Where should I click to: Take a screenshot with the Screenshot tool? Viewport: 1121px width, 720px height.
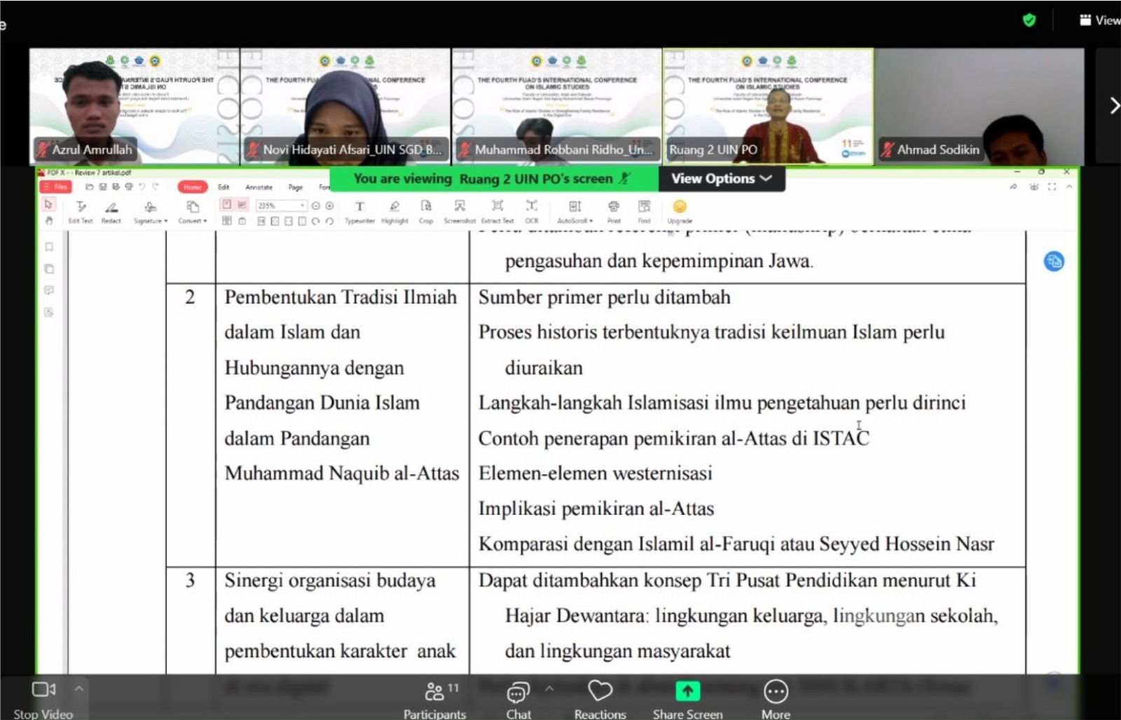[460, 210]
